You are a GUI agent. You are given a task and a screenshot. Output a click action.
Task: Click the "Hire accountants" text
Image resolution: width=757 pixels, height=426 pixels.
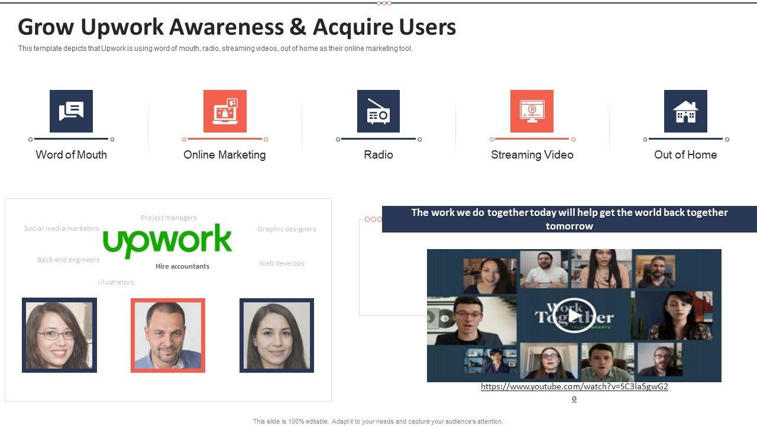pyautogui.click(x=182, y=266)
